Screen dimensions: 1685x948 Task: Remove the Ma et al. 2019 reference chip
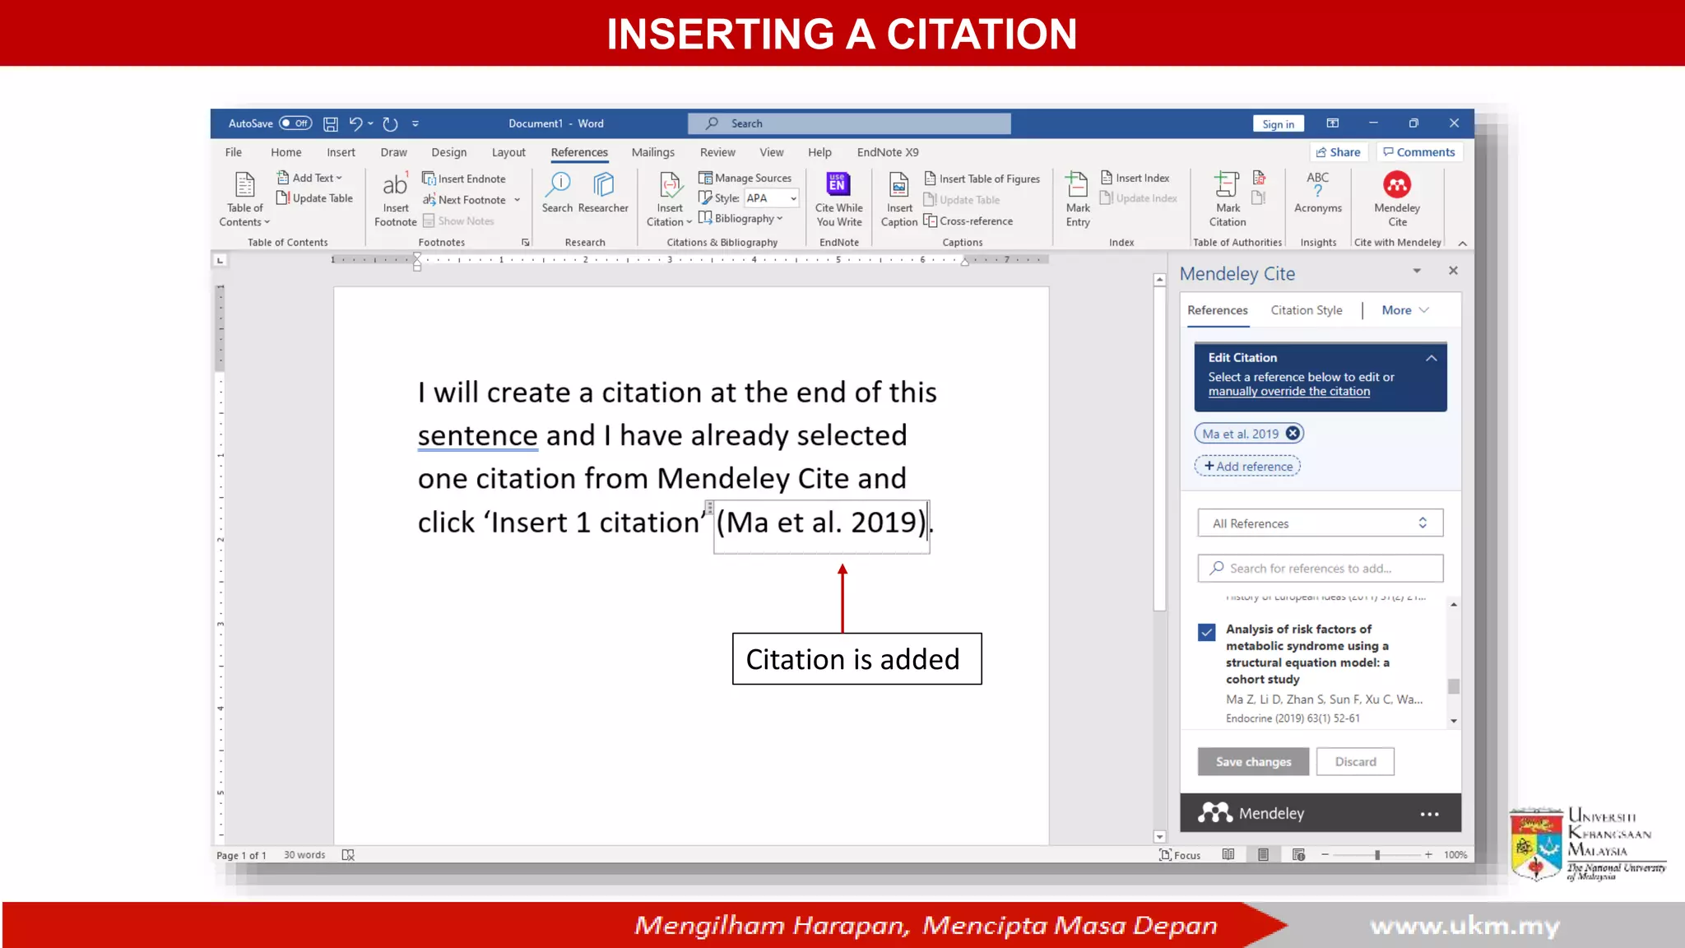pyautogui.click(x=1293, y=434)
